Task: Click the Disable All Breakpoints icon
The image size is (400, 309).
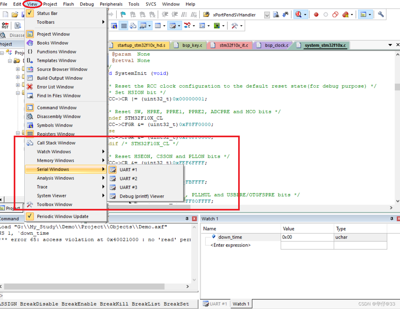Action: [335, 14]
